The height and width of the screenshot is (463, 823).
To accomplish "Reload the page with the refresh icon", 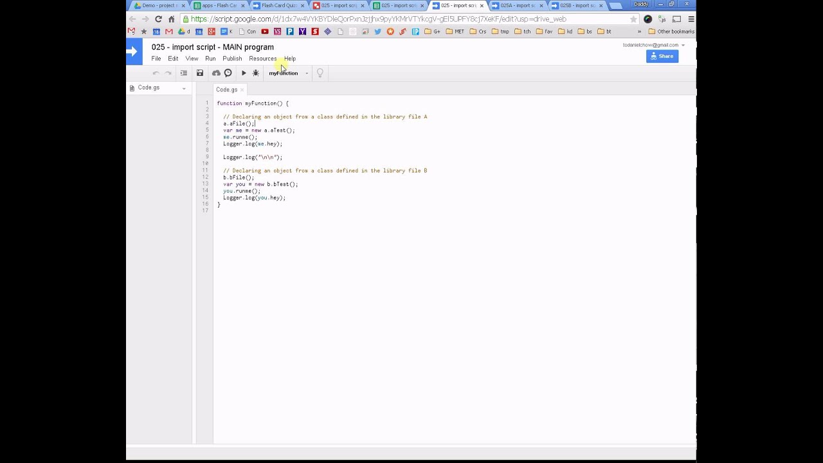I will 158,19.
